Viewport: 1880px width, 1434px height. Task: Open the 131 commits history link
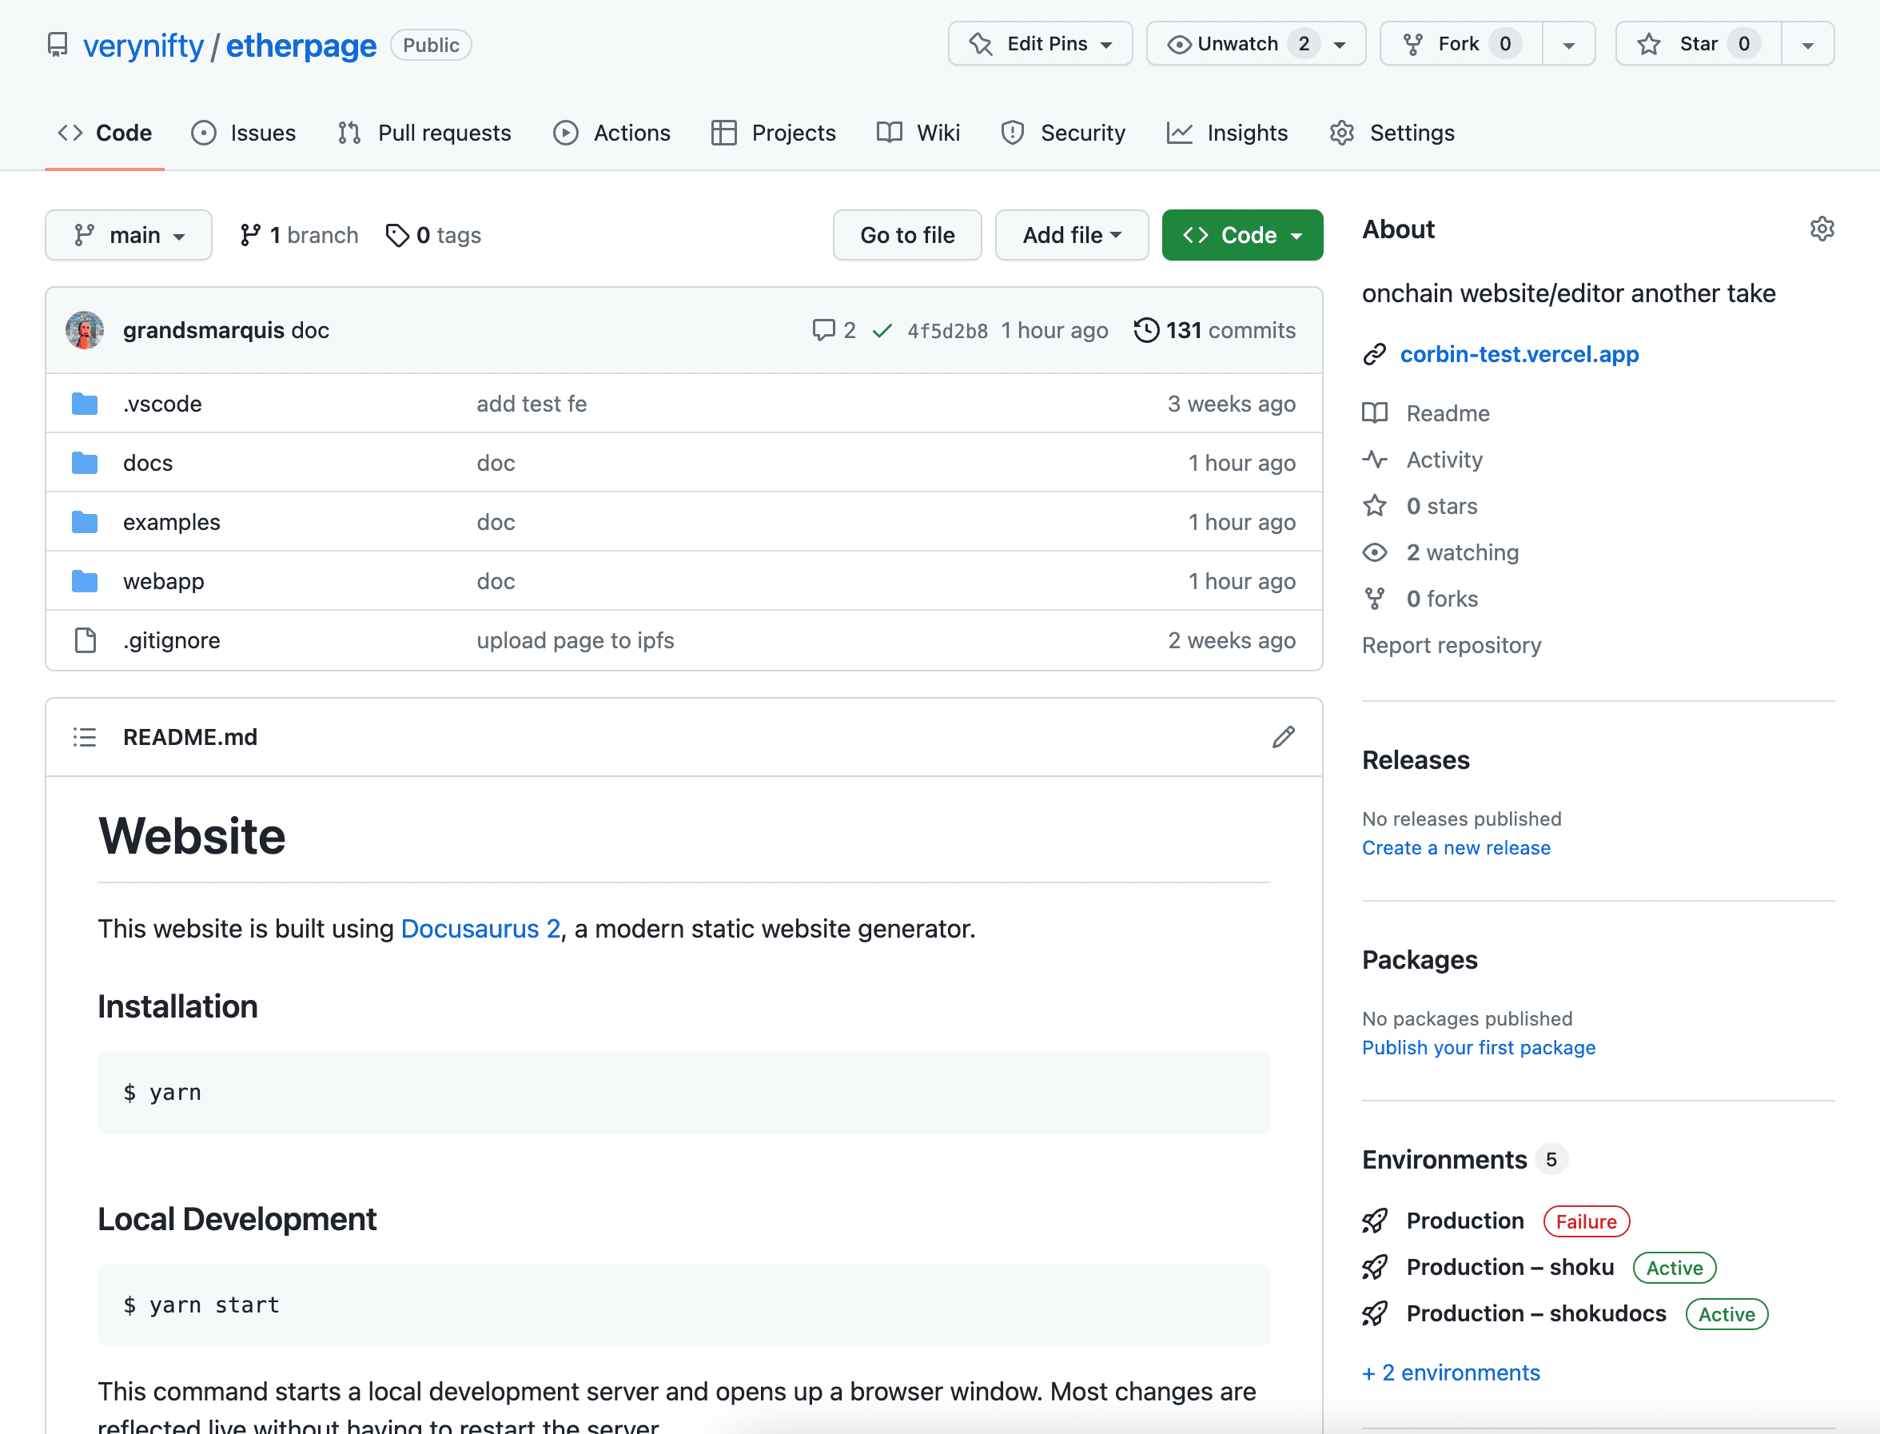1214,330
